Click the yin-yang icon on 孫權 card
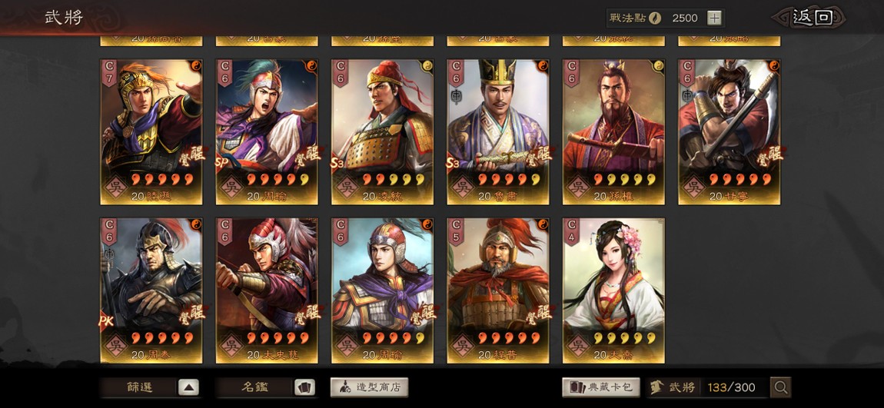 pos(659,65)
